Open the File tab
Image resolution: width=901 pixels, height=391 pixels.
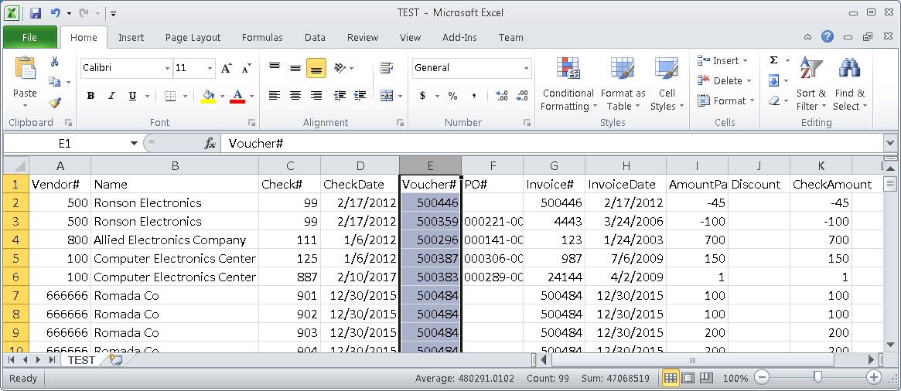(x=29, y=37)
